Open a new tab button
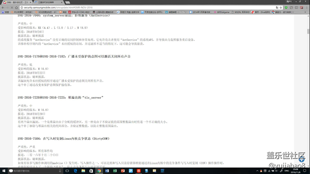Viewport: 310px width, 174px height. (68, 2)
